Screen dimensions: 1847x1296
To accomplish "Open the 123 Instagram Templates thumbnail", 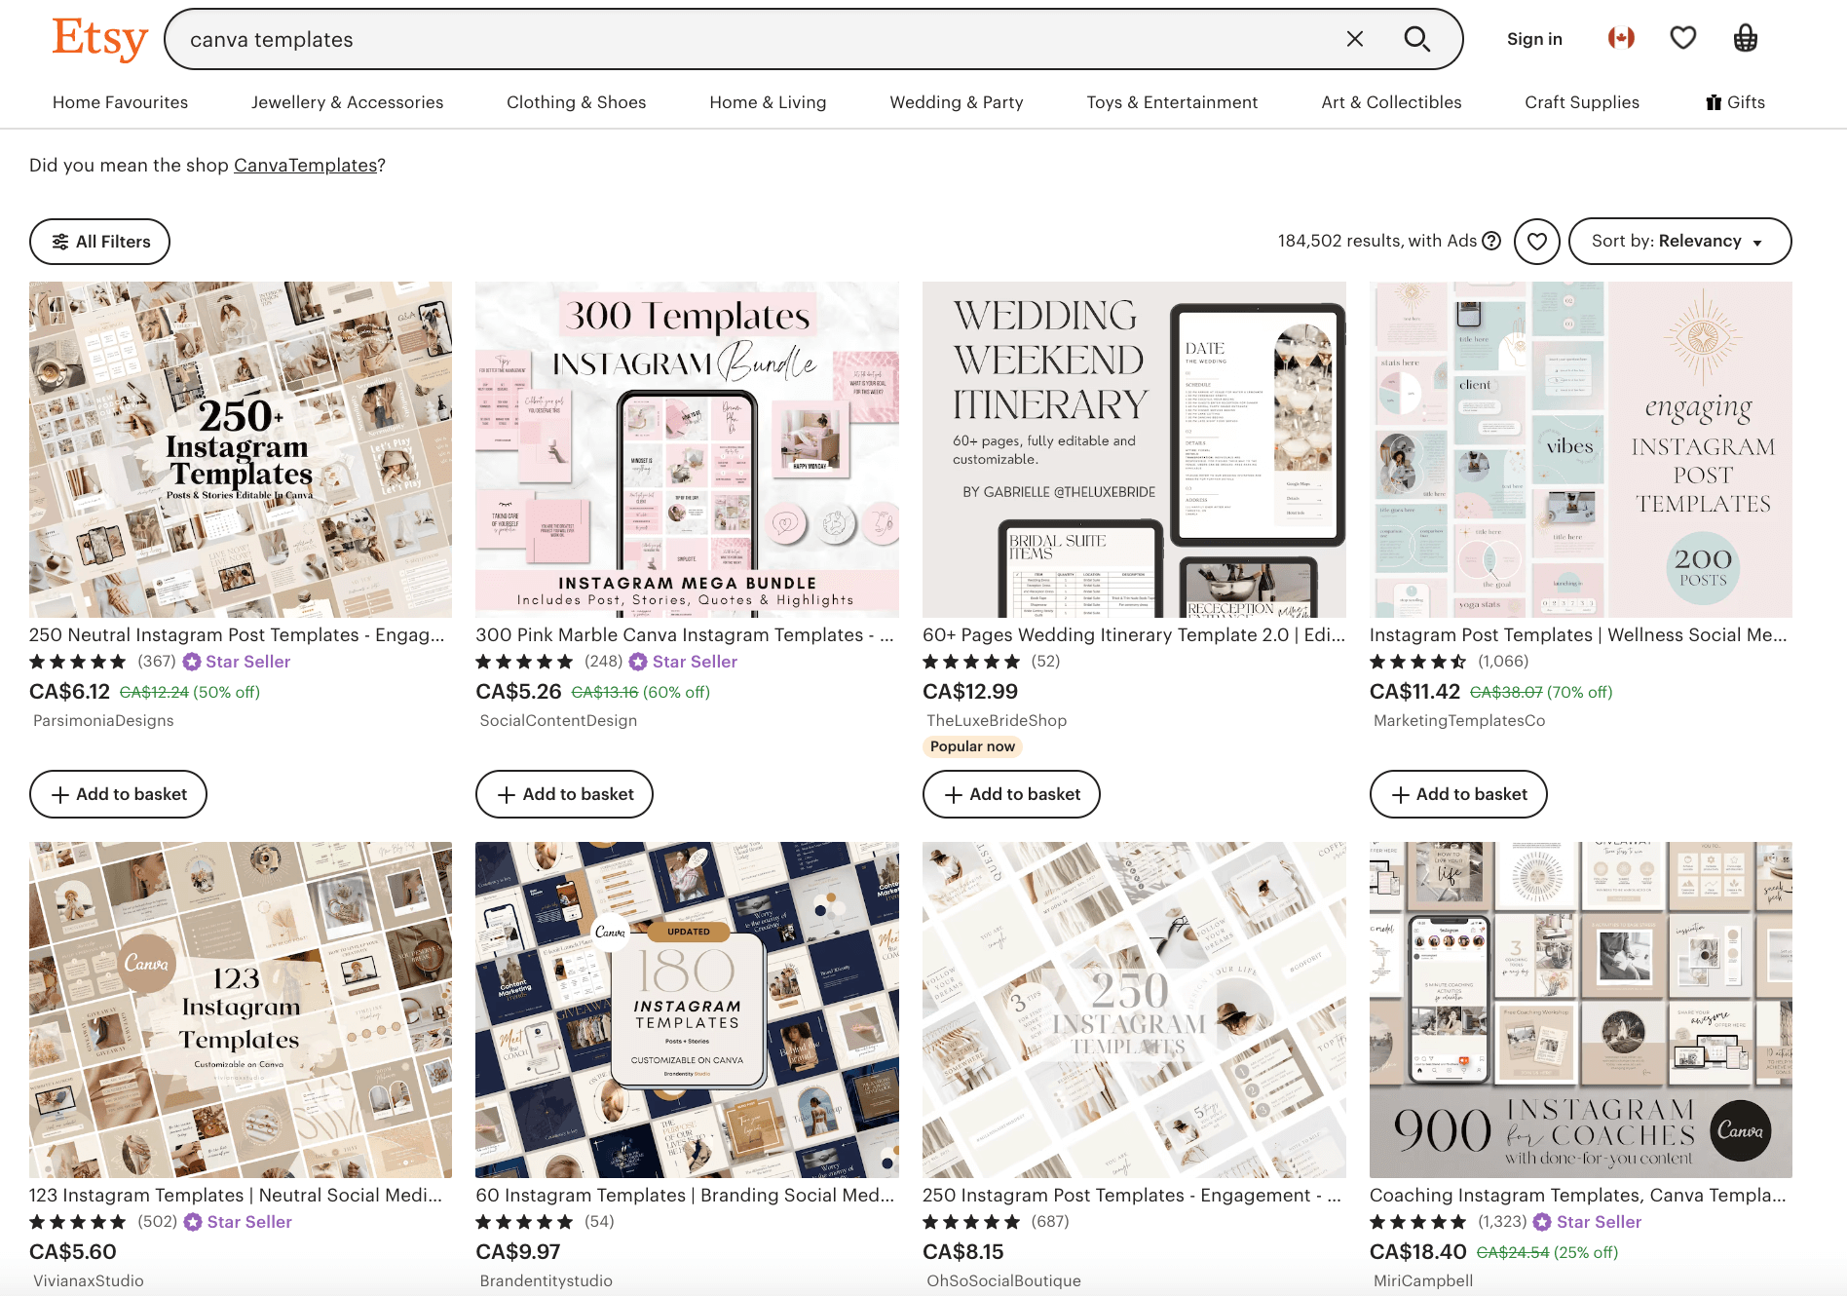I will 241,1010.
